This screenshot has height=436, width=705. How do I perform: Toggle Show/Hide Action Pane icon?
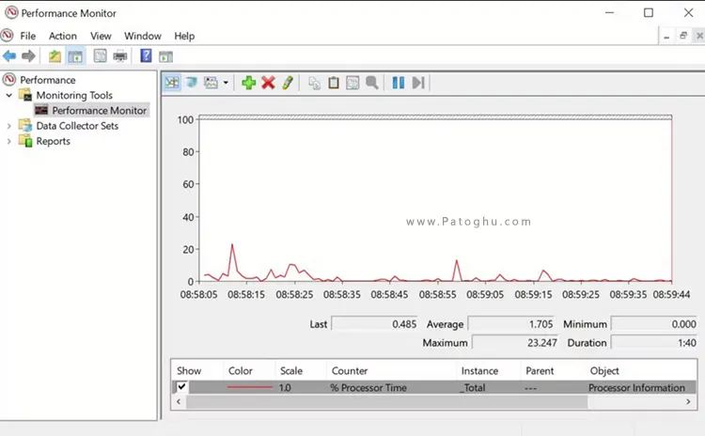(x=165, y=56)
